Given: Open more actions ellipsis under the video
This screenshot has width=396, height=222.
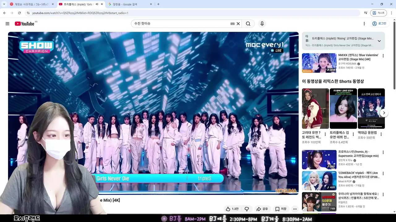Looking at the screenshot, I should (x=295, y=209).
